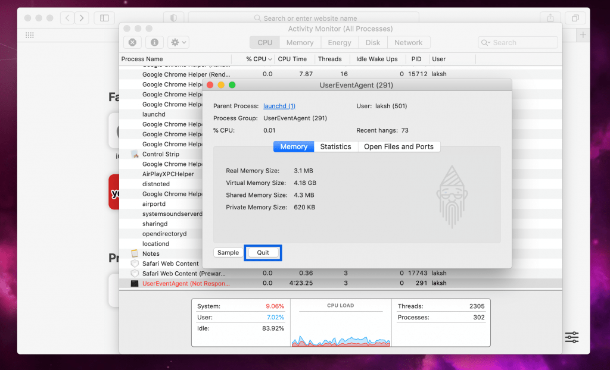Viewport: 610px width, 370px height.
Task: Open the Energy tab
Action: coord(339,43)
